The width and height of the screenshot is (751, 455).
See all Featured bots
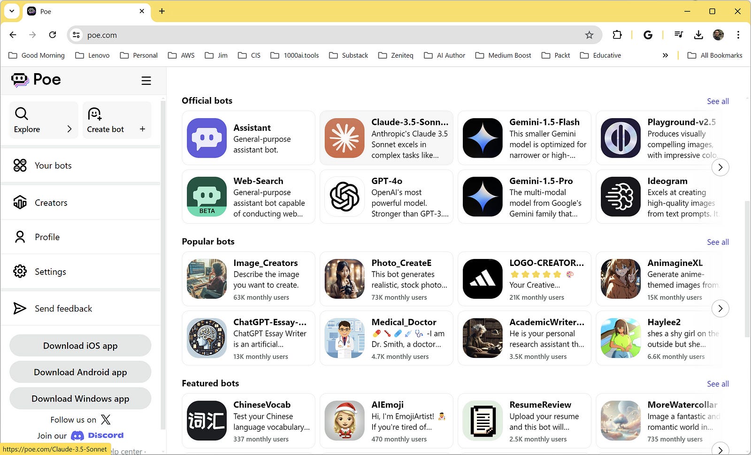pyautogui.click(x=718, y=384)
